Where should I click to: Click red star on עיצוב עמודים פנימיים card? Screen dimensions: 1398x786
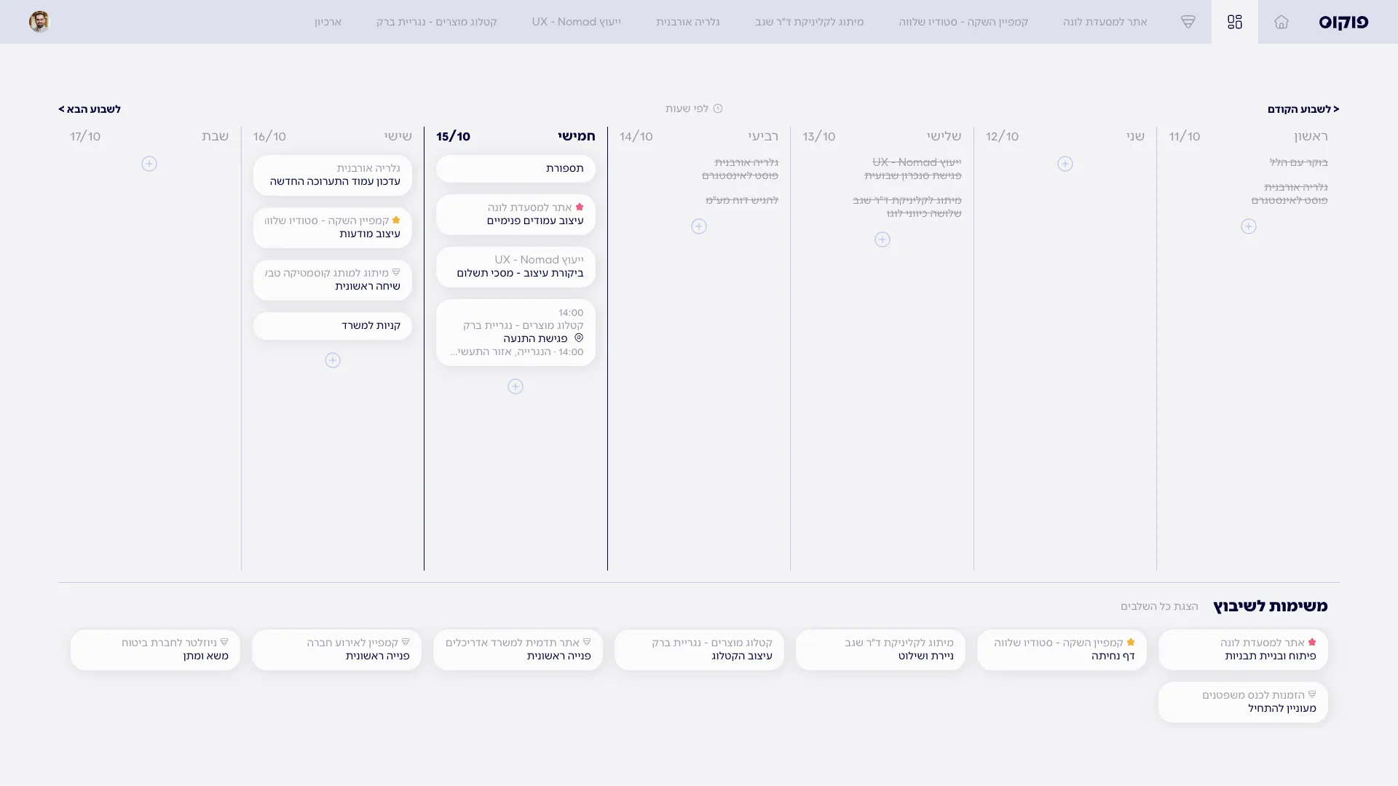(x=580, y=207)
